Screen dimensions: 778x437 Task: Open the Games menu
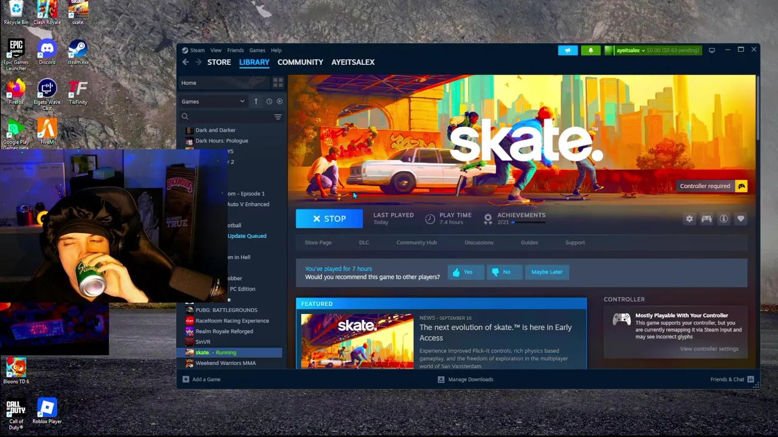(x=257, y=50)
